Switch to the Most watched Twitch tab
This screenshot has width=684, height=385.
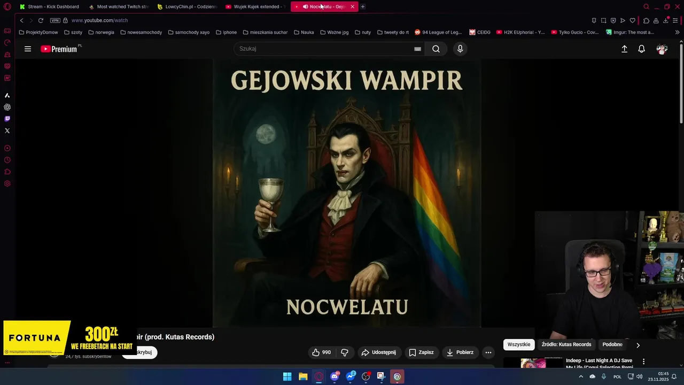tap(118, 6)
